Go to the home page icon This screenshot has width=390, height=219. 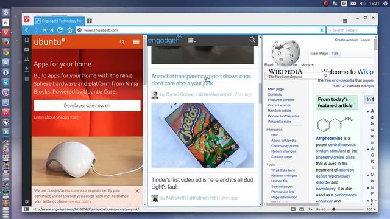tap(69, 30)
